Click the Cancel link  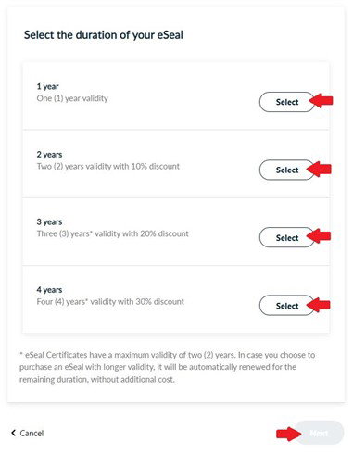[x=32, y=433]
